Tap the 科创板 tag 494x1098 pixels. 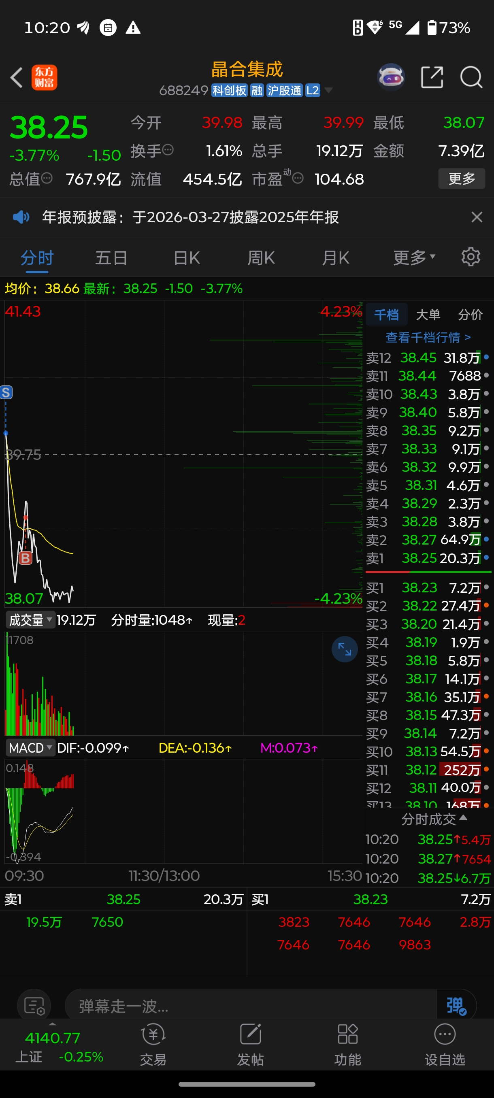coord(229,90)
